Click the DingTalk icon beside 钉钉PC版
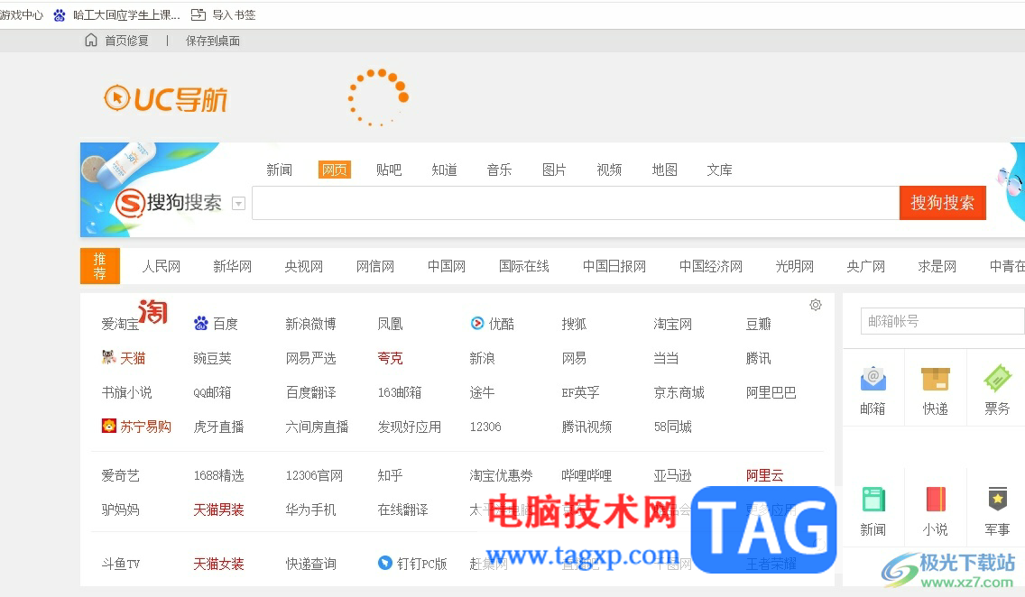This screenshot has width=1025, height=597. coord(385,563)
